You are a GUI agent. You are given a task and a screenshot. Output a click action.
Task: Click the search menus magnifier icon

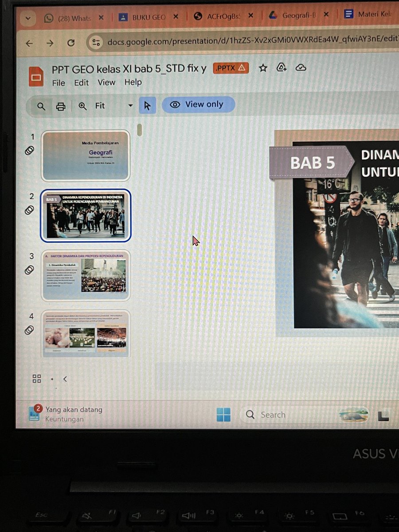click(41, 106)
